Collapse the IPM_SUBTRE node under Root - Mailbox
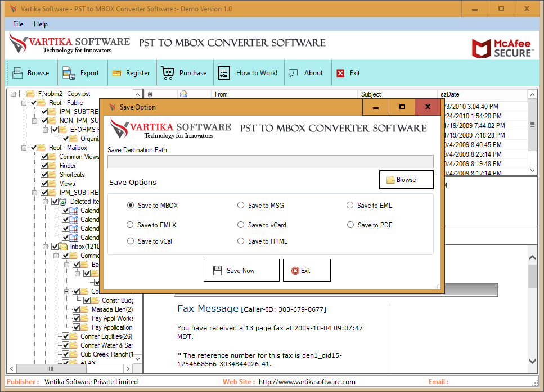This screenshot has width=544, height=392. [35, 193]
